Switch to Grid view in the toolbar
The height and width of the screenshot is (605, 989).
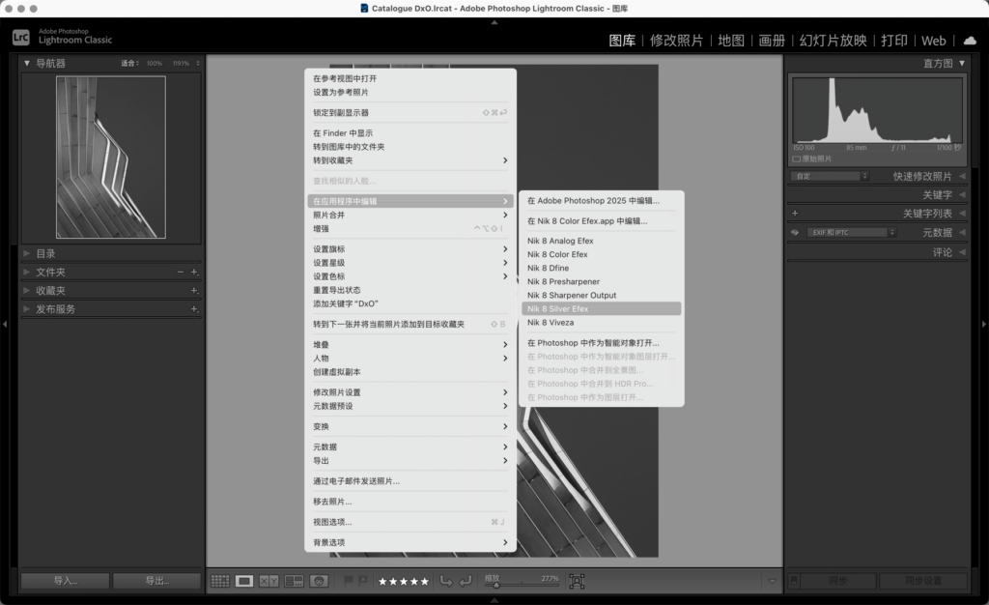[x=219, y=581]
